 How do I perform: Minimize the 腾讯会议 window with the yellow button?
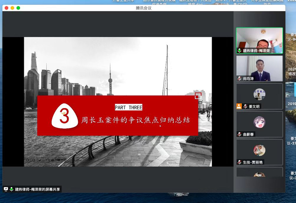tap(12, 8)
